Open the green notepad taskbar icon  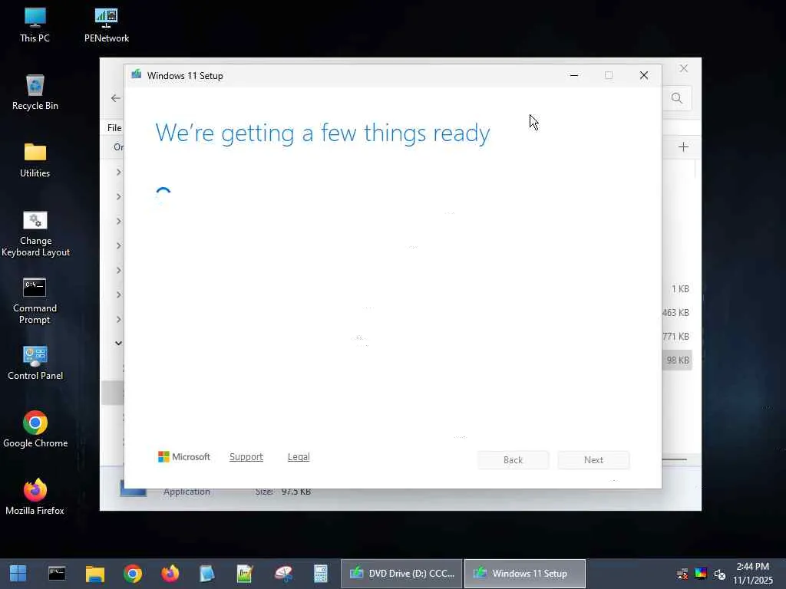[x=245, y=574]
